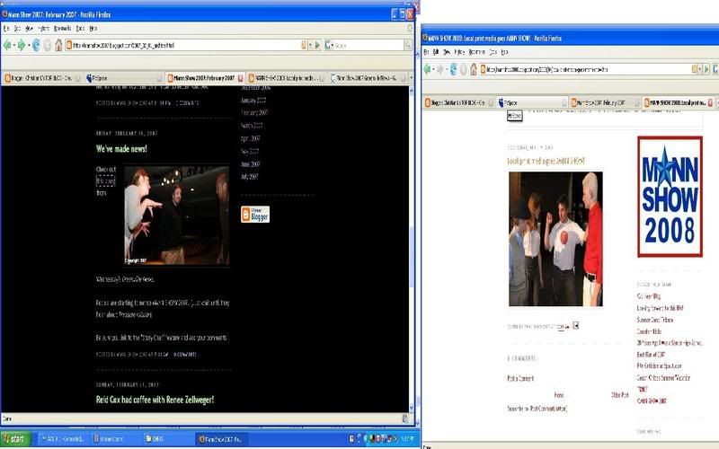Image resolution: width=719 pixels, height=449 pixels.
Task: Click address bar in right Firefox window
Action: point(587,69)
